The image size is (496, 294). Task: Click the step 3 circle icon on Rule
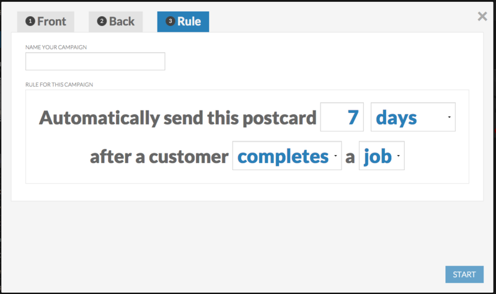(170, 22)
